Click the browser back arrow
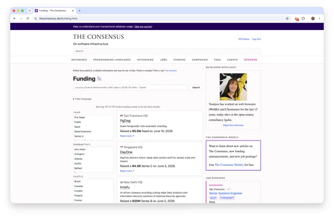Screen dimensions: 334x217 (14, 19)
